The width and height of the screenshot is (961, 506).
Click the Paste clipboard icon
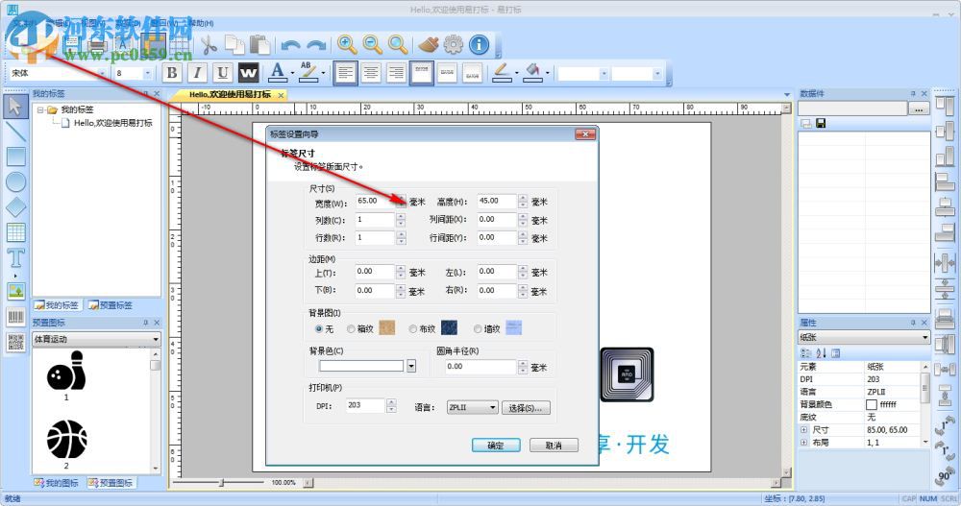(x=259, y=45)
